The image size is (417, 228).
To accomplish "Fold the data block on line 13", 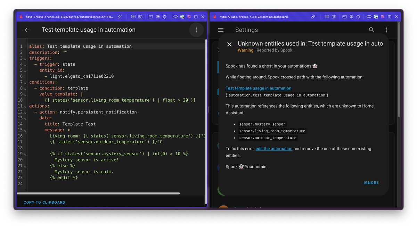I will click(25, 118).
